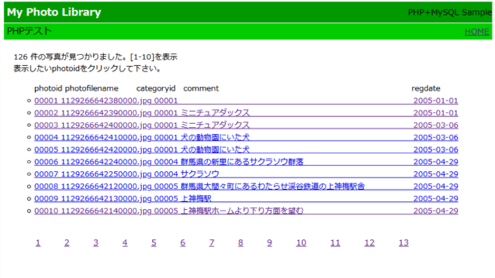Open photo 00003 ミニチュアダックス row

pos(246,125)
